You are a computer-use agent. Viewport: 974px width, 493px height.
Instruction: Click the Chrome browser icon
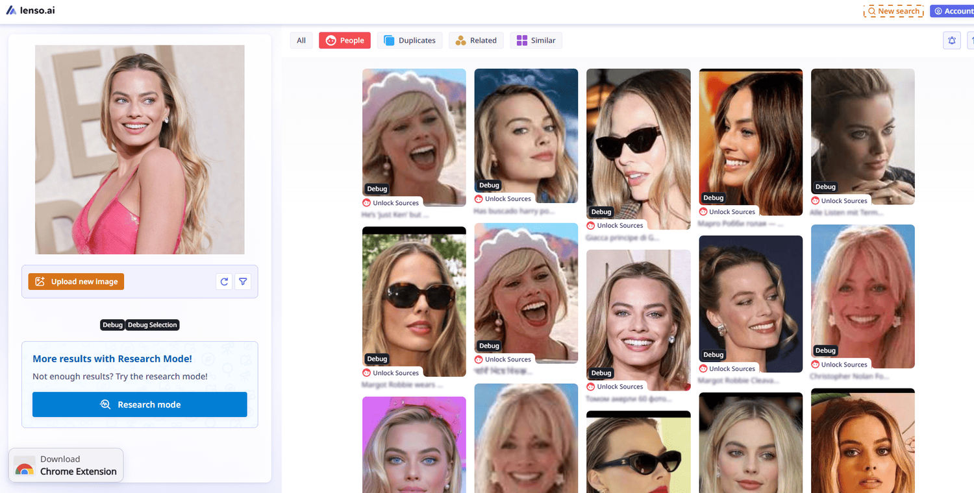coord(24,465)
